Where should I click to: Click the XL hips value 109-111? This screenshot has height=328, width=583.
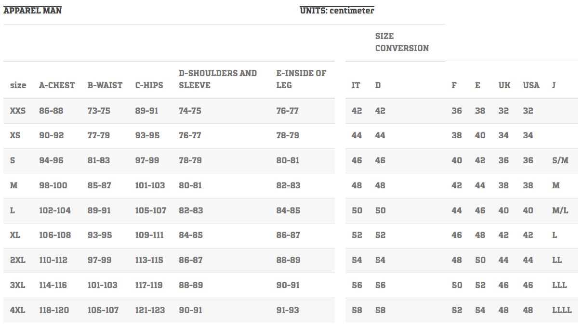click(149, 235)
